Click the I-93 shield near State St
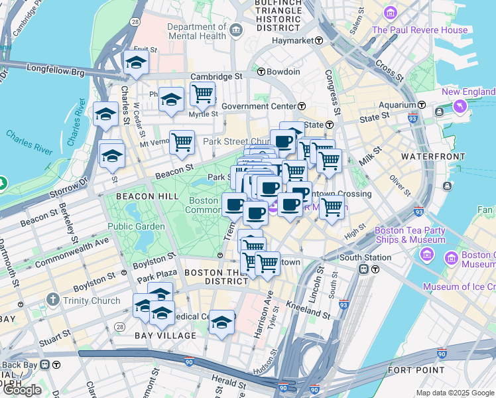This screenshot has width=496, height=398. tap(412, 118)
